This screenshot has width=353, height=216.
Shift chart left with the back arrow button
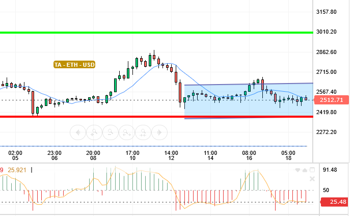(x=78, y=132)
